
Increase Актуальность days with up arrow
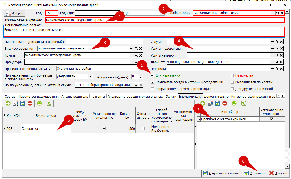(140, 75)
